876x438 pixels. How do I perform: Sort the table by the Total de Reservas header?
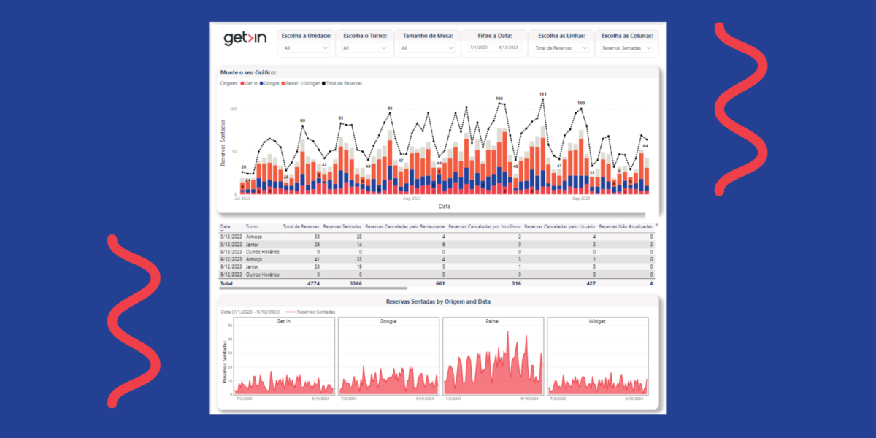tap(301, 226)
